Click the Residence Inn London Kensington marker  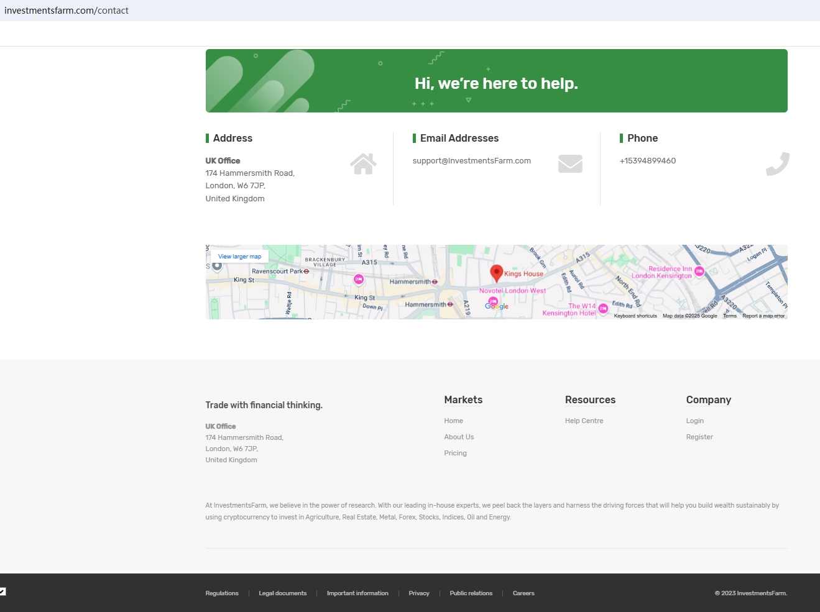(699, 272)
